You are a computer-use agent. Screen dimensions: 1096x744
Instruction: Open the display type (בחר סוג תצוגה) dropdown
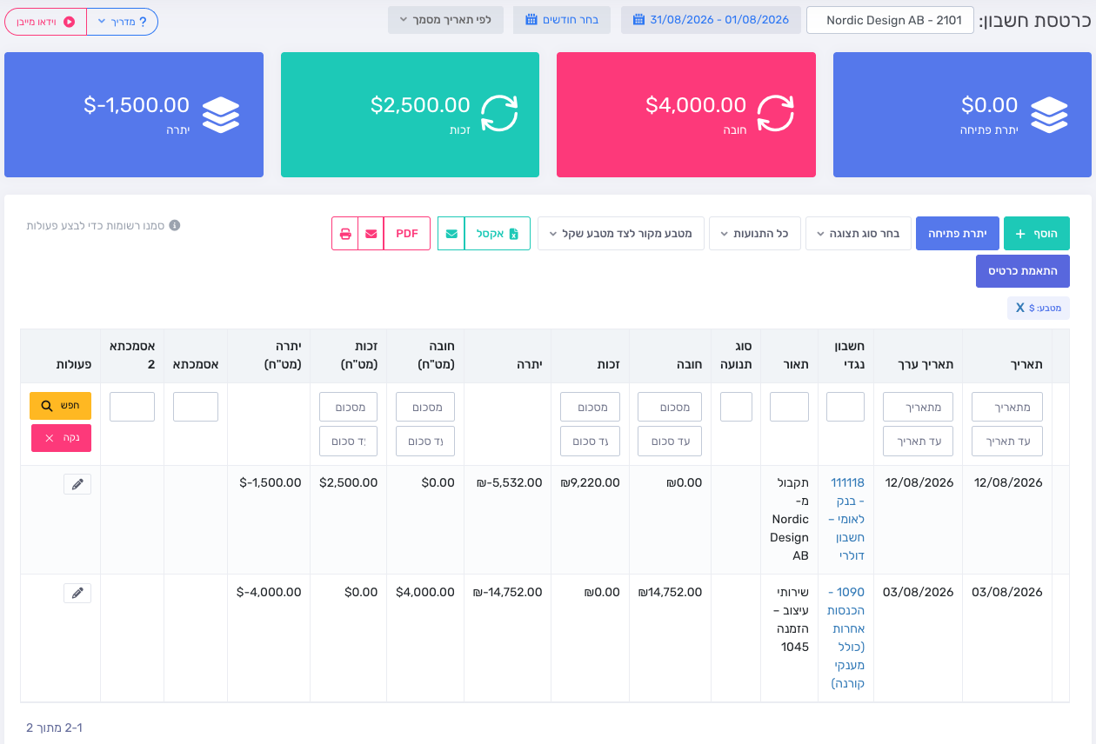coord(859,234)
